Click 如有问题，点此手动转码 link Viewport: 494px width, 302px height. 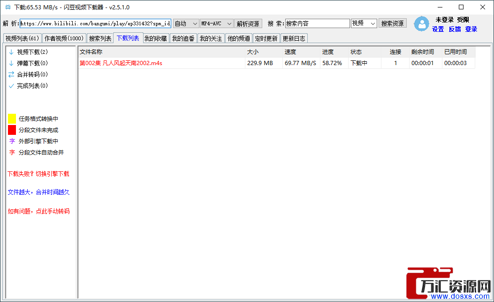pyautogui.click(x=39, y=211)
